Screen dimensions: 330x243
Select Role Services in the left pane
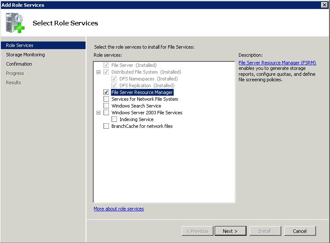click(x=43, y=45)
